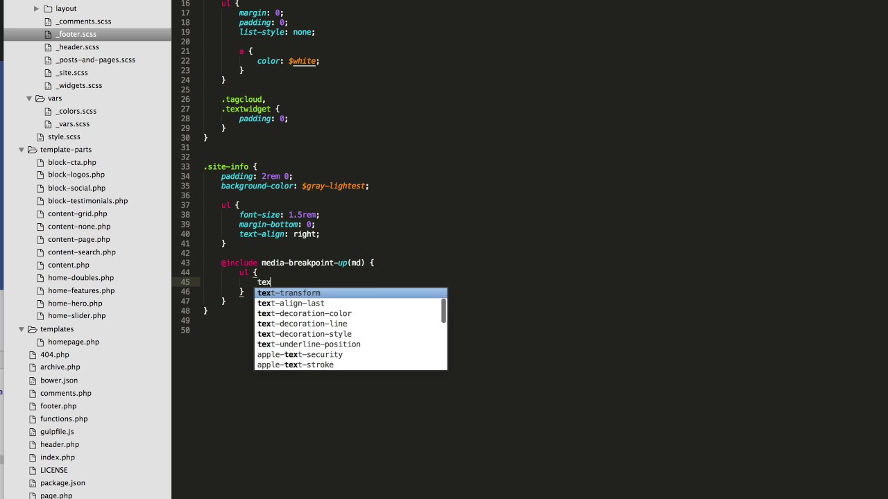Open _site.scss from sidebar

click(71, 73)
